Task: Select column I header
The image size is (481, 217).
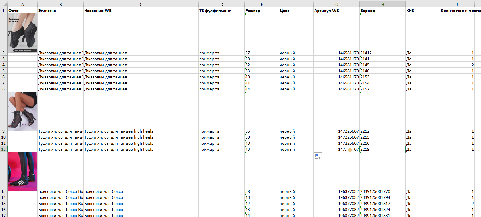Action: click(x=423, y=5)
